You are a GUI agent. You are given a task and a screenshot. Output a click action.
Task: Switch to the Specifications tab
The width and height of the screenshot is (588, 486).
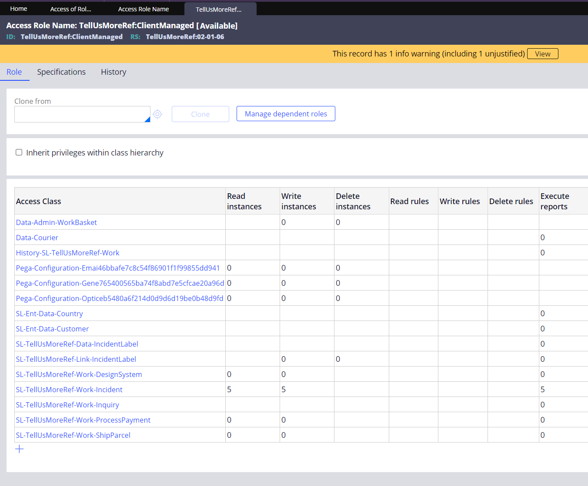61,72
